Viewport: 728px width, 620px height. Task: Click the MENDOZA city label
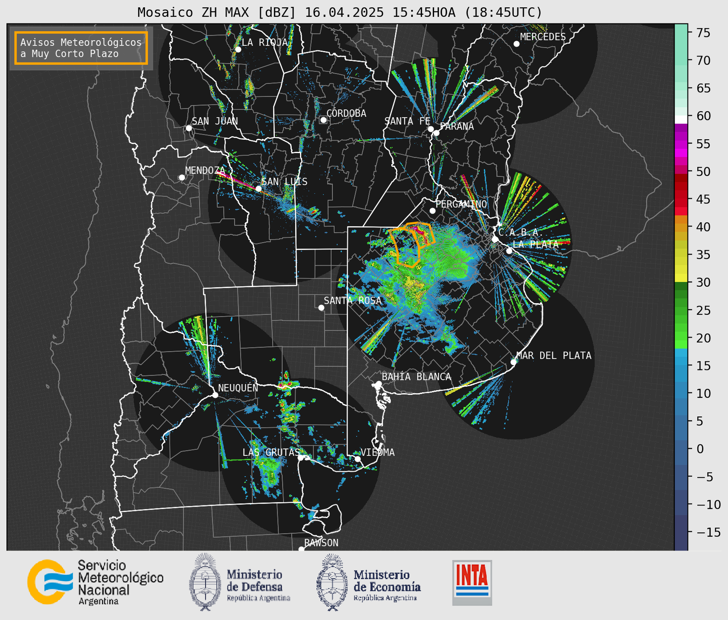click(205, 170)
